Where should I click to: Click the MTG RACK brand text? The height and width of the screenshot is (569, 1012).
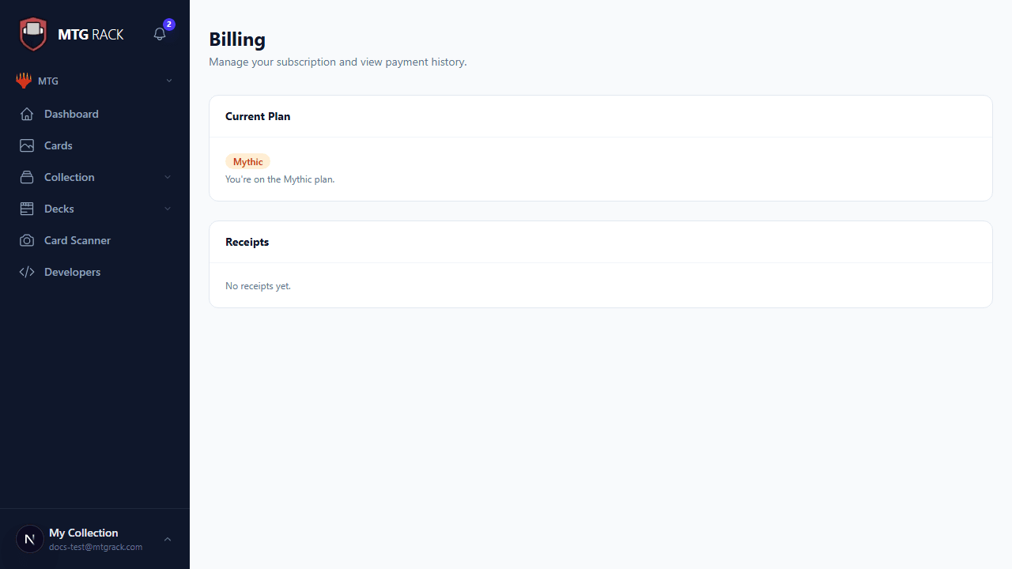[91, 34]
